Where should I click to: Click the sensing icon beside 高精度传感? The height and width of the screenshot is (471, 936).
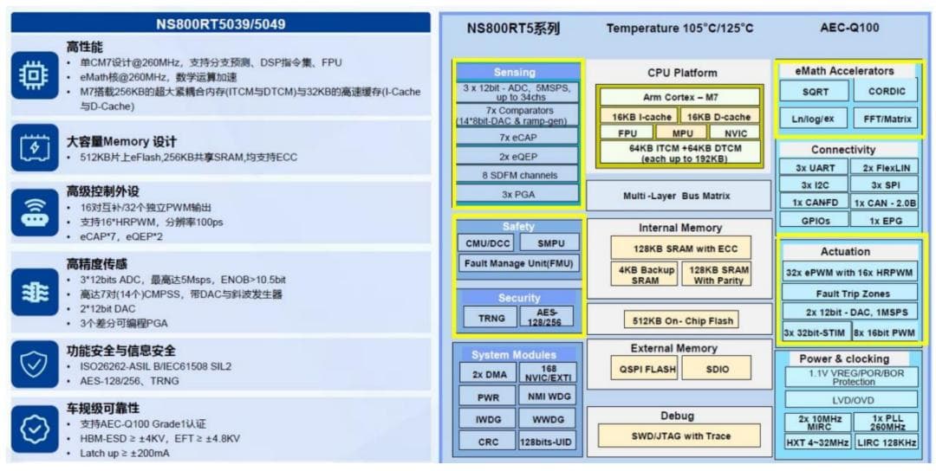pos(34,292)
